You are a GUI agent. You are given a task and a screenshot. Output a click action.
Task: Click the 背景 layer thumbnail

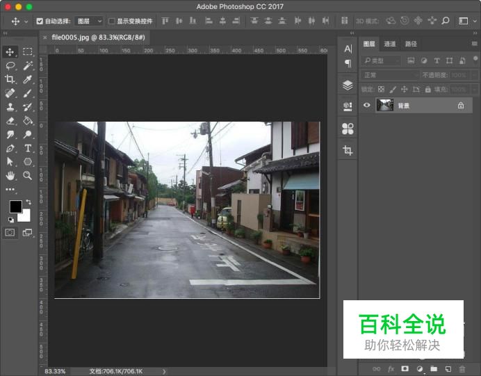tap(384, 106)
